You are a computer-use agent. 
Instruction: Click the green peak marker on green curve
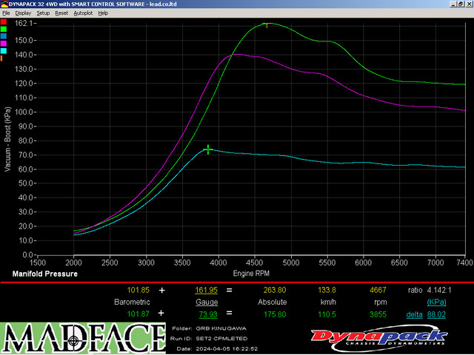(267, 24)
